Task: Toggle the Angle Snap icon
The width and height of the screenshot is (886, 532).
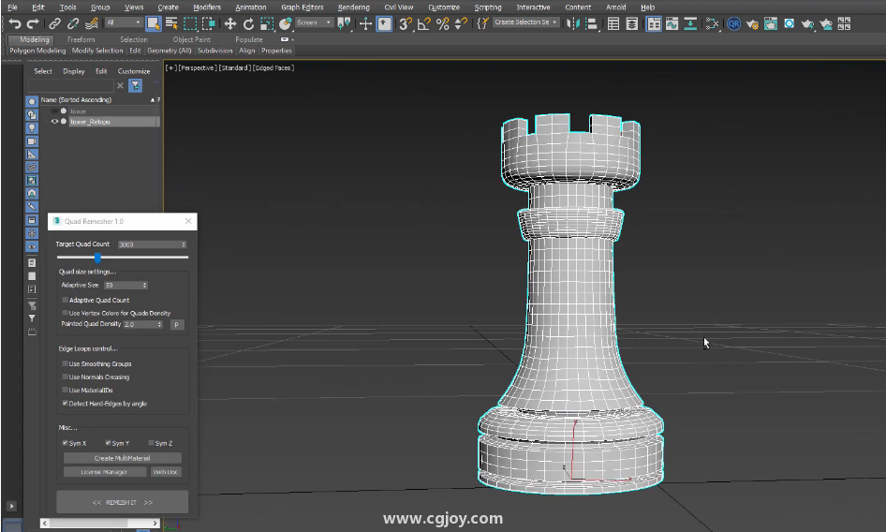Action: tap(423, 23)
